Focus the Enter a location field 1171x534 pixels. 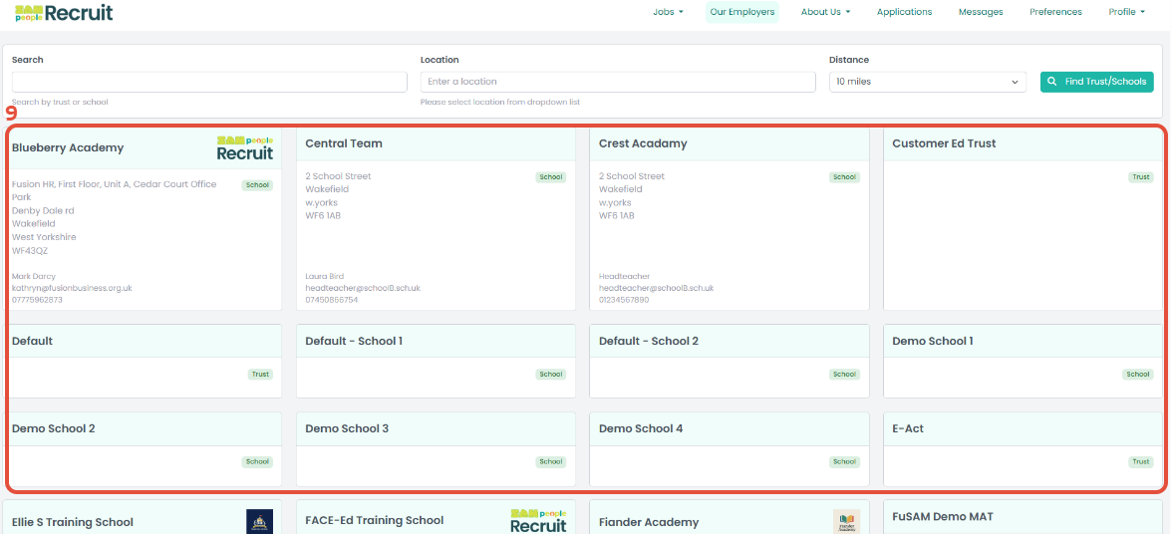[618, 82]
